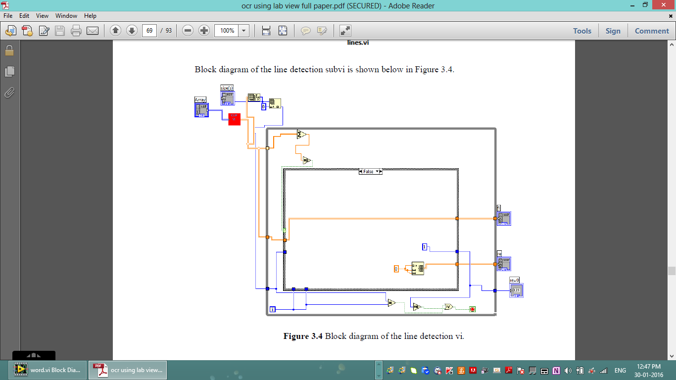Click the 'size(s)' block in diagram
676x380 pixels.
[x=228, y=98]
